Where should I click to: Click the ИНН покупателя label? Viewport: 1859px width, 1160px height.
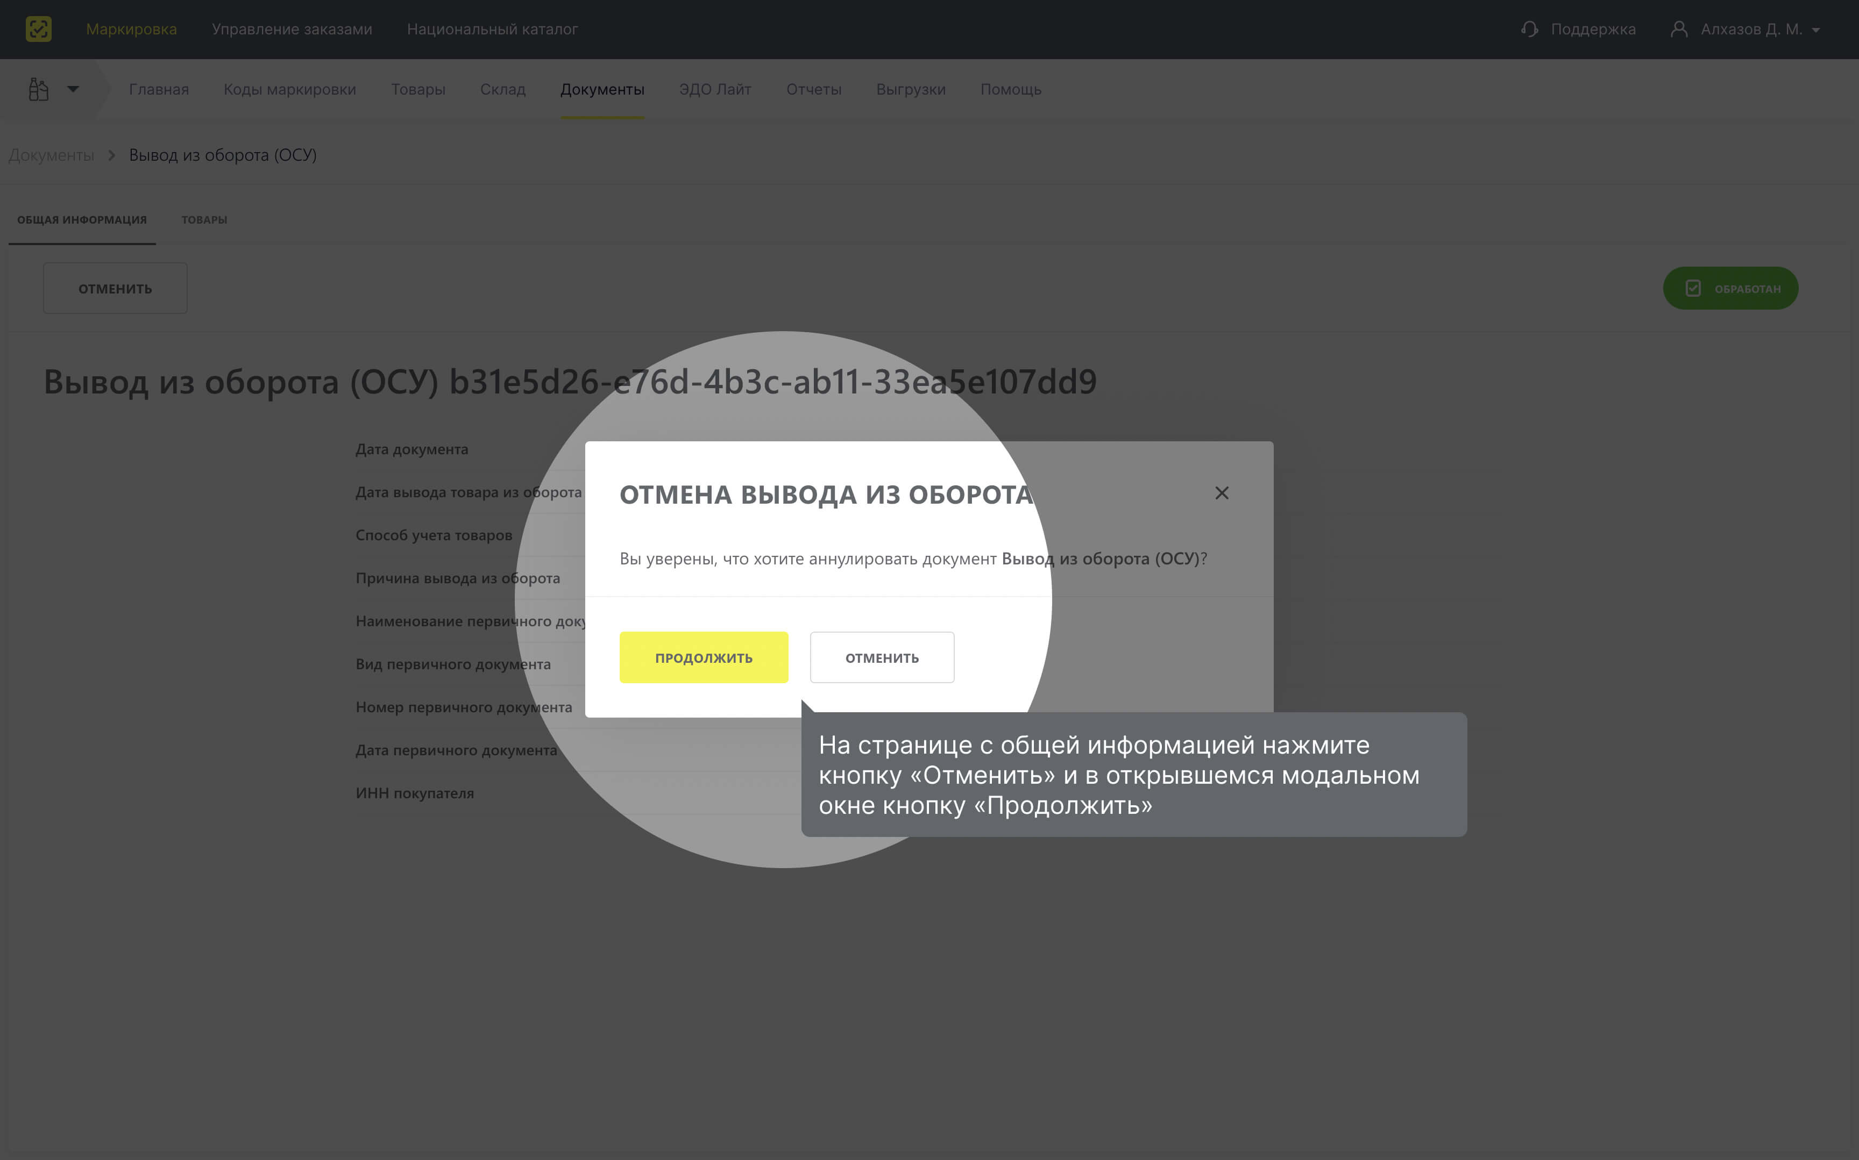click(x=415, y=792)
